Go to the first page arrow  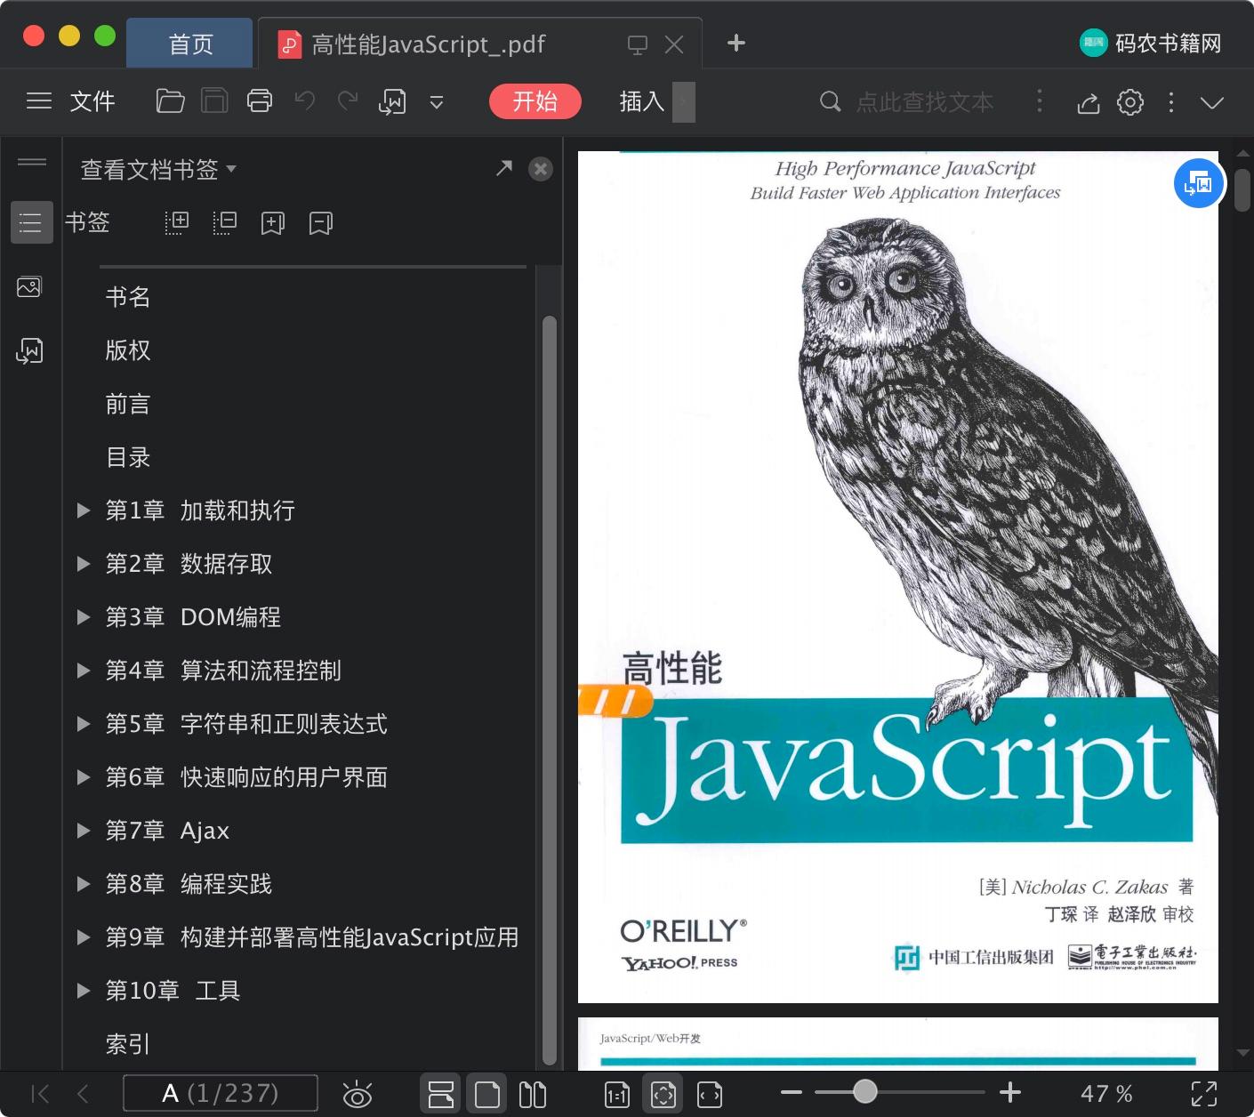(x=40, y=1094)
